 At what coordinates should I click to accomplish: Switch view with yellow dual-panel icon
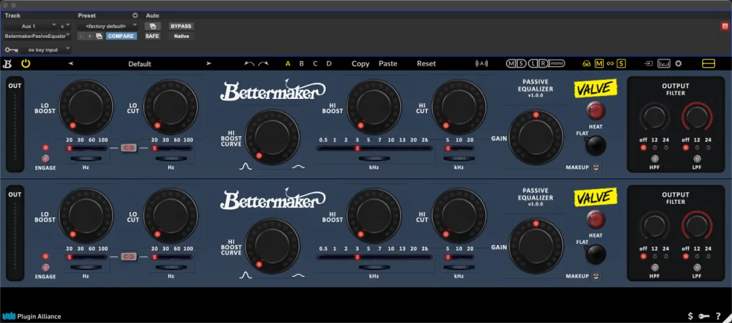click(x=708, y=64)
